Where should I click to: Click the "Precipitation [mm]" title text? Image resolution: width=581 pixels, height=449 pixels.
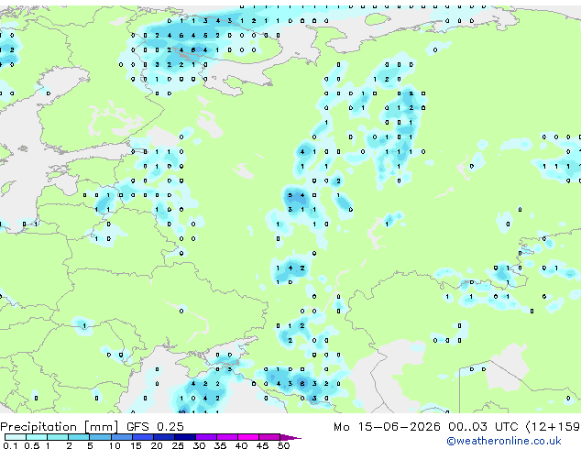tap(60, 427)
